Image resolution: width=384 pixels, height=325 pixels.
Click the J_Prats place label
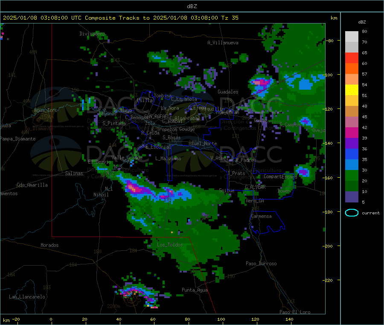(236, 173)
